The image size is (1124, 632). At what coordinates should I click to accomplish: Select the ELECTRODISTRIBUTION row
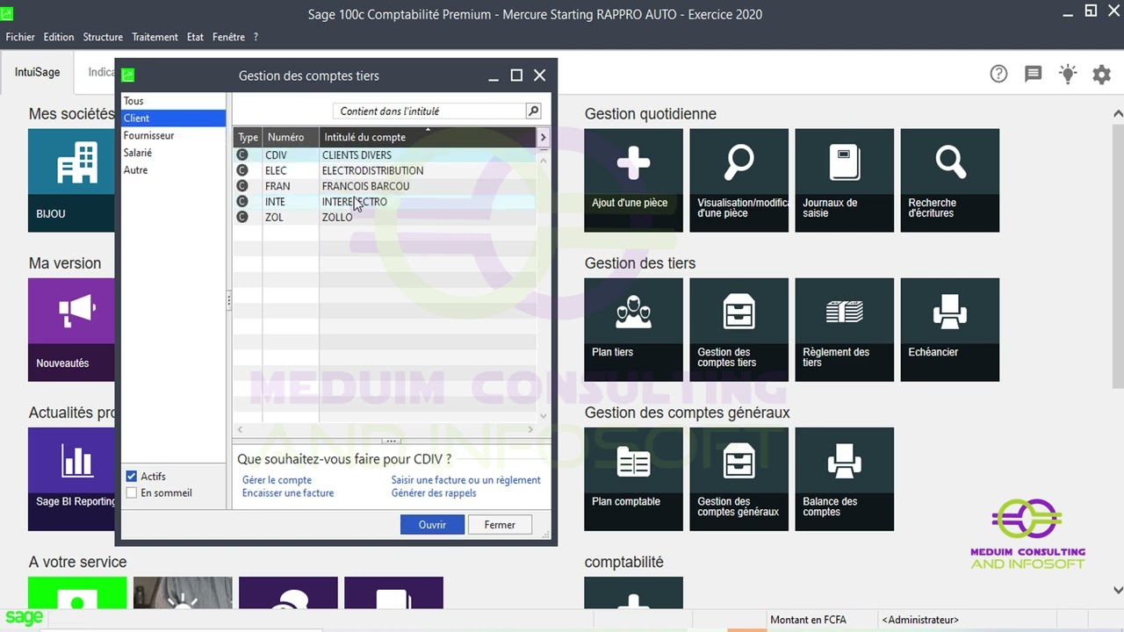(385, 170)
